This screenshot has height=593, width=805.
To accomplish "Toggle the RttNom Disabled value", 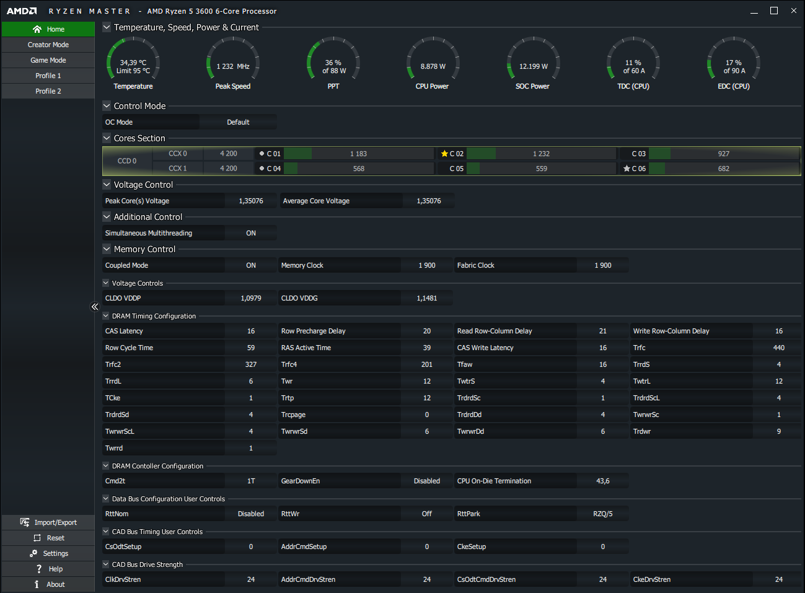I will (251, 514).
